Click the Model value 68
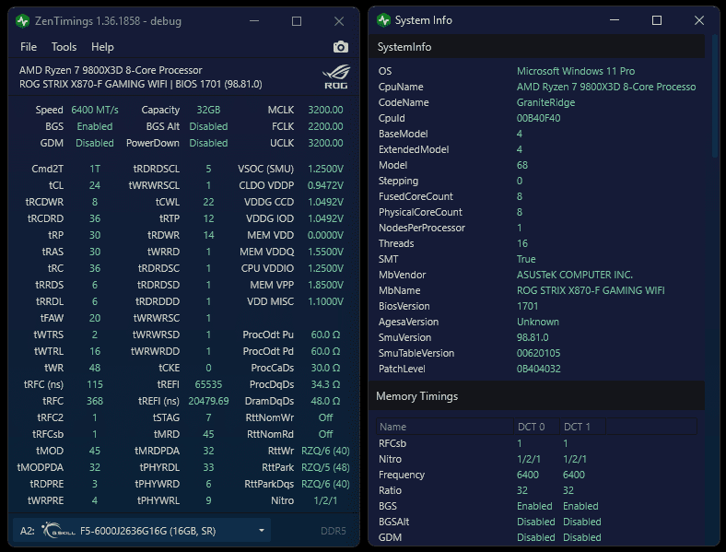The height and width of the screenshot is (552, 726). [522, 165]
